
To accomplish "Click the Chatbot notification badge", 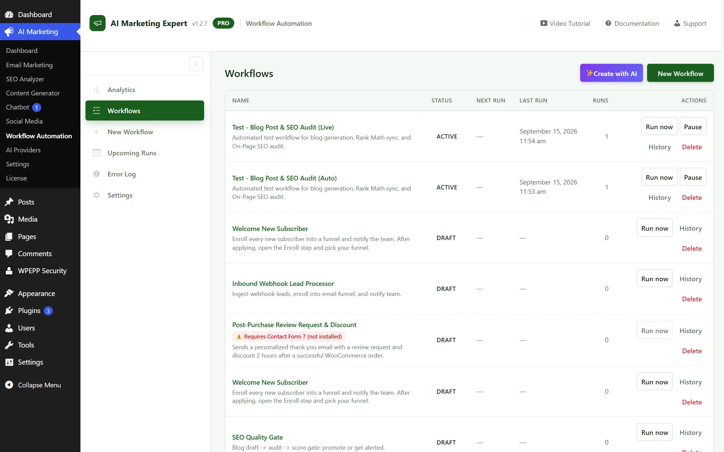I will [x=37, y=107].
